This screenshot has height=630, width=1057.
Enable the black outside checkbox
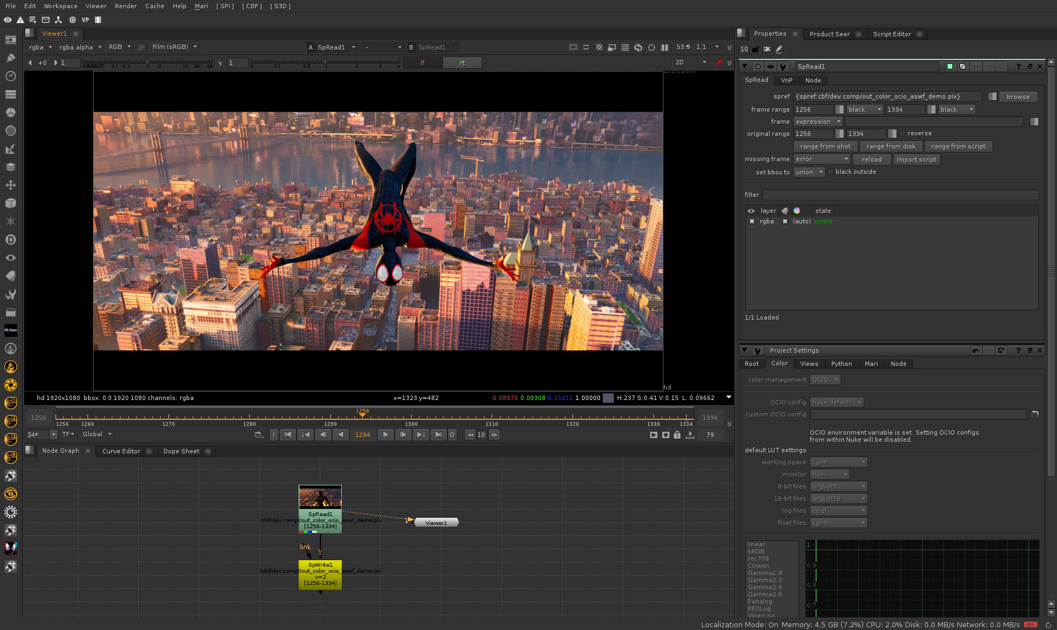[x=830, y=172]
